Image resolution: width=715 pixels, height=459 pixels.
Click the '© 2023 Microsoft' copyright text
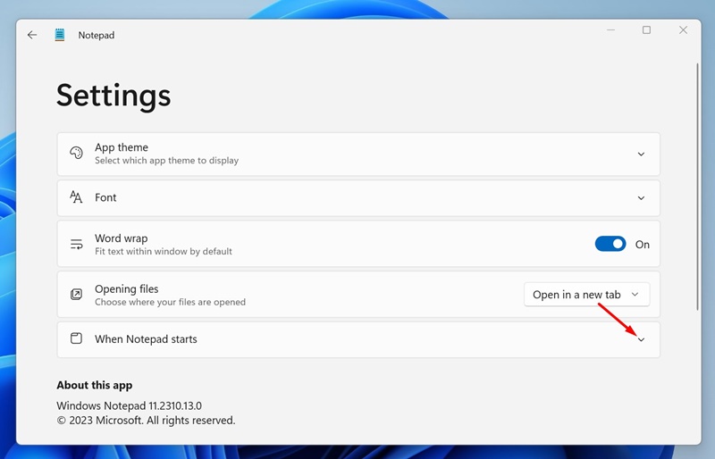[x=146, y=421]
